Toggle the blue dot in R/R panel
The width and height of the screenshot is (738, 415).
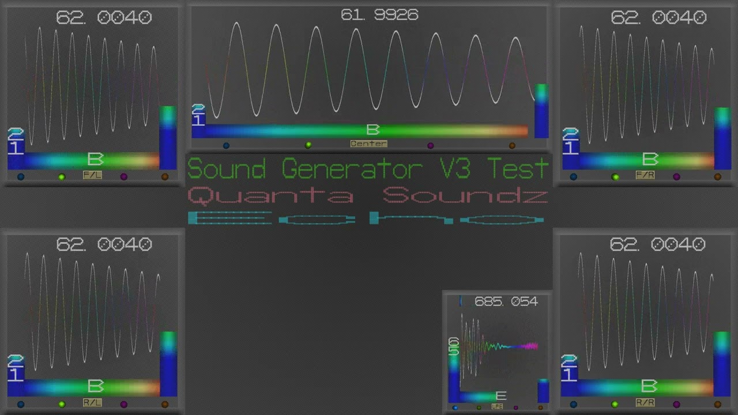click(573, 404)
